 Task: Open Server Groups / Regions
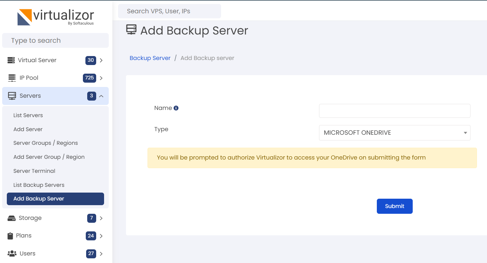click(x=46, y=143)
